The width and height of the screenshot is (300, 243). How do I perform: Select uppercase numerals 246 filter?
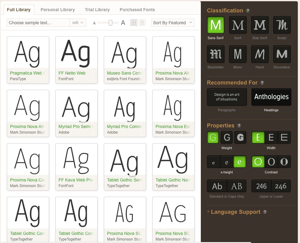click(261, 186)
